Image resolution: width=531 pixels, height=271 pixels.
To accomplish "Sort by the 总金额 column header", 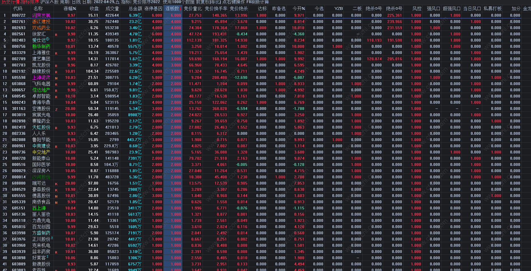I will 135,8.
